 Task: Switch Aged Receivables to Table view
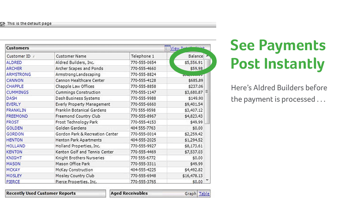[x=204, y=194]
